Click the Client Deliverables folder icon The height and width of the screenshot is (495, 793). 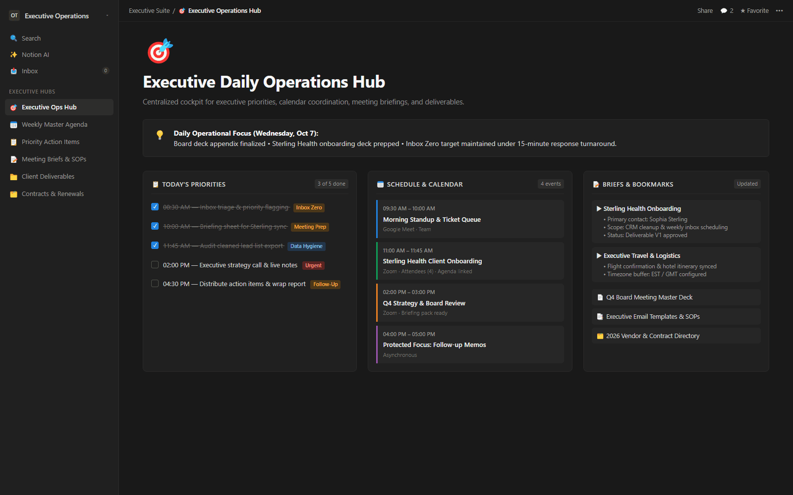[x=14, y=177]
